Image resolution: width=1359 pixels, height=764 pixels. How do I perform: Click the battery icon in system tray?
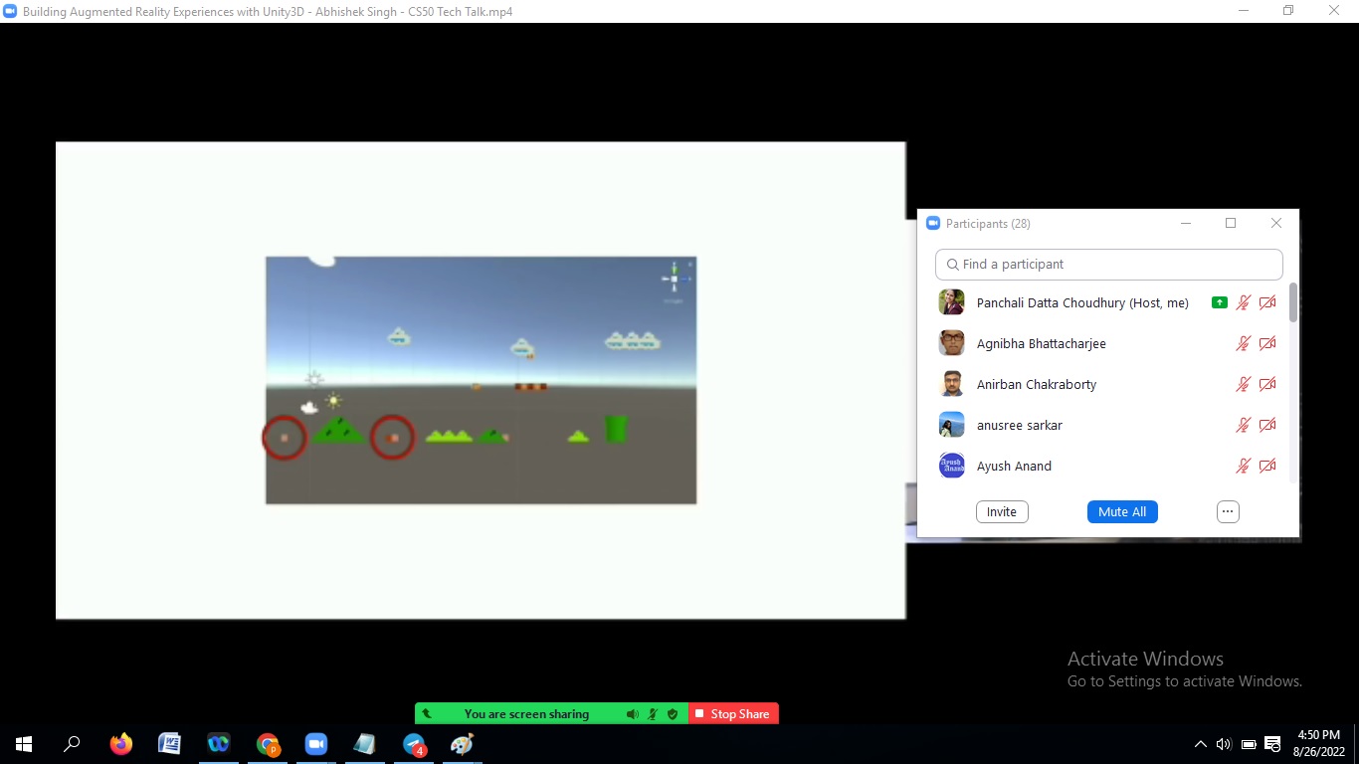pyautogui.click(x=1249, y=744)
